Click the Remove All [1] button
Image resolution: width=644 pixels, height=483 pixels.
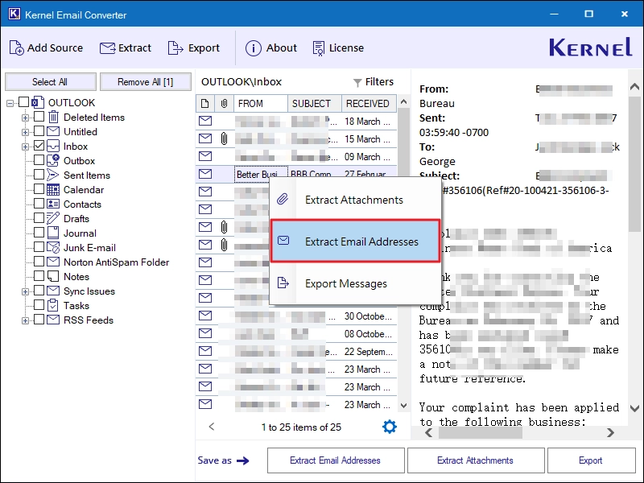[146, 82]
